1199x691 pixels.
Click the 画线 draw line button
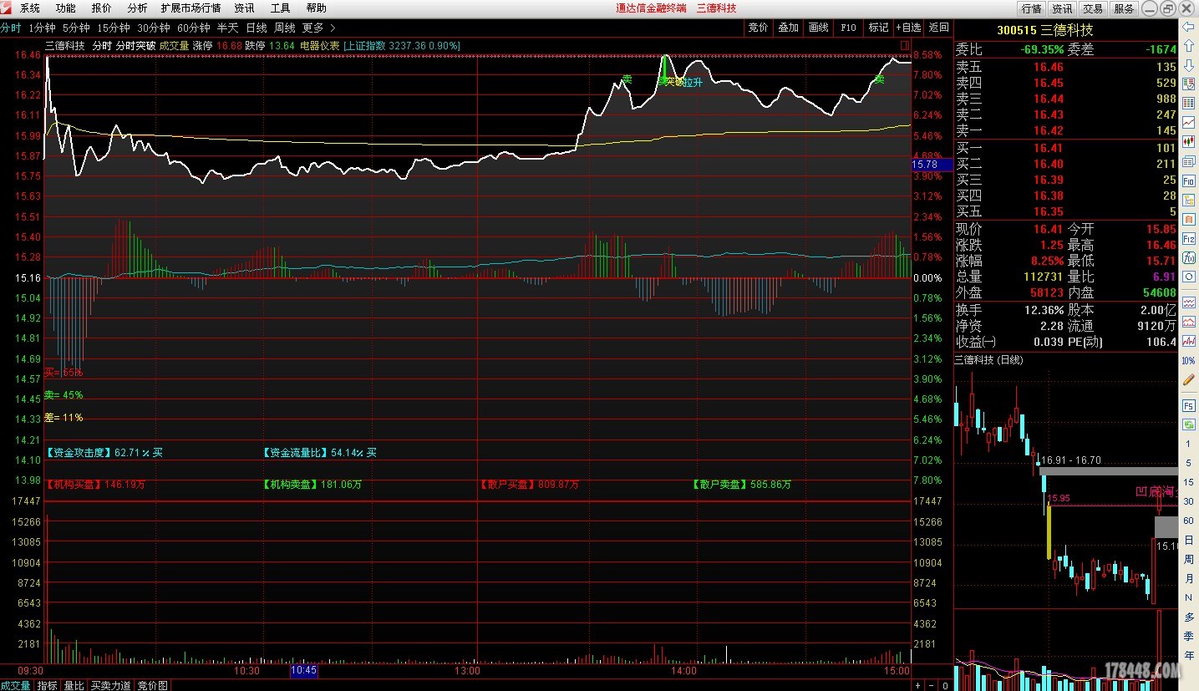[818, 28]
